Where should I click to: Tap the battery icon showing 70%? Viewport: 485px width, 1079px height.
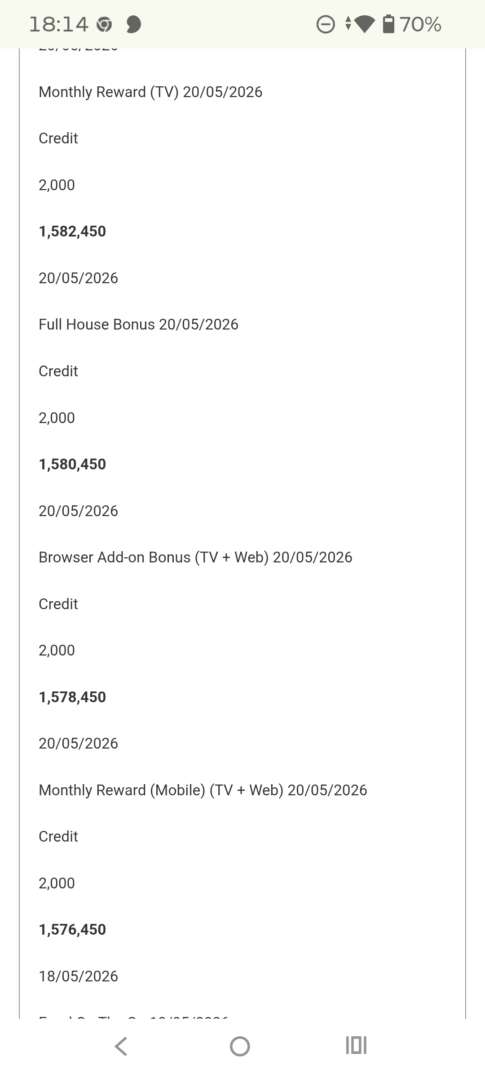click(388, 24)
